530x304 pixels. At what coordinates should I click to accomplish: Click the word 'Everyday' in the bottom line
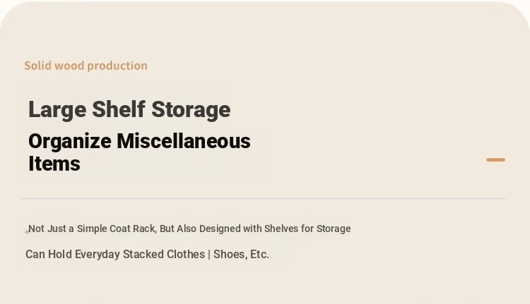click(98, 255)
